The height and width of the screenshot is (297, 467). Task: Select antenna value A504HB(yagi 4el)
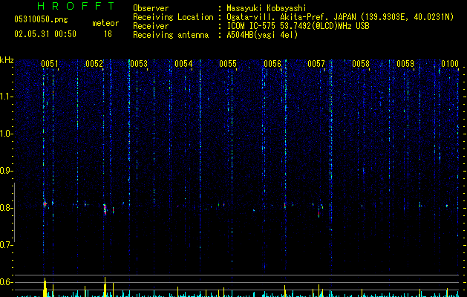coord(262,35)
